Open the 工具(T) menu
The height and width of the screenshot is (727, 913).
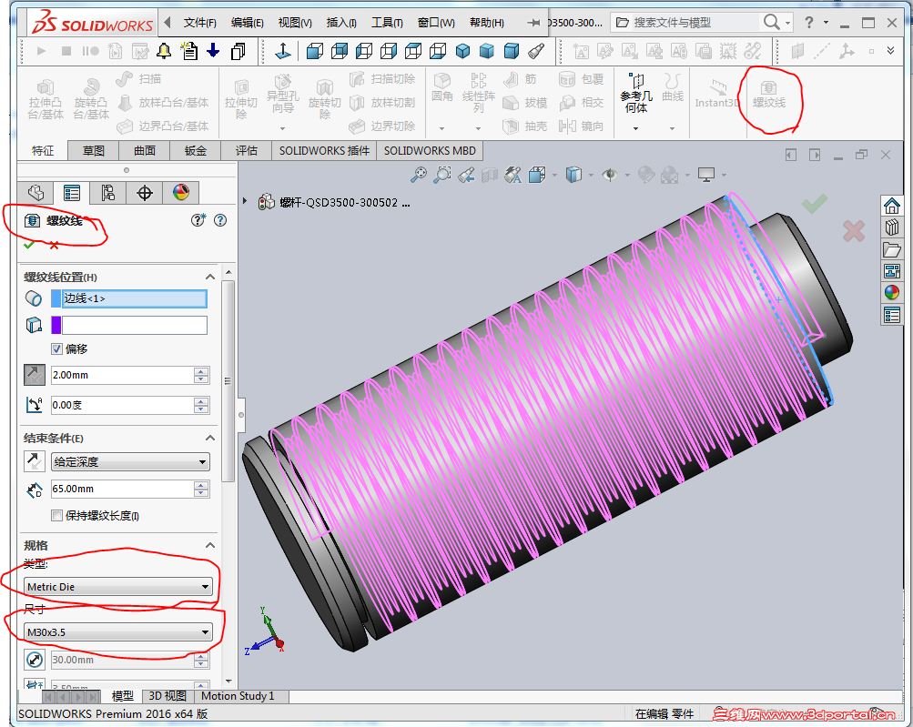387,23
